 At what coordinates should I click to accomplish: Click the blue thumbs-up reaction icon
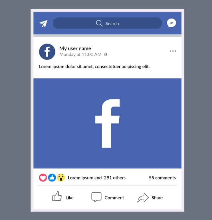52,178
